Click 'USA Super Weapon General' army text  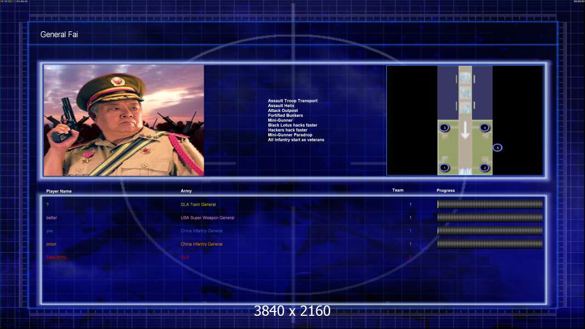pyautogui.click(x=207, y=218)
